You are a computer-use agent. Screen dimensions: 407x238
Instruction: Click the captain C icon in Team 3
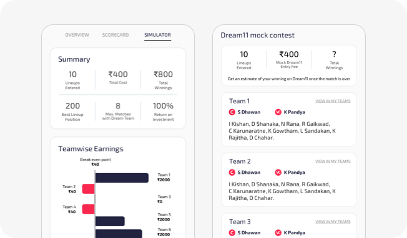pyautogui.click(x=232, y=233)
